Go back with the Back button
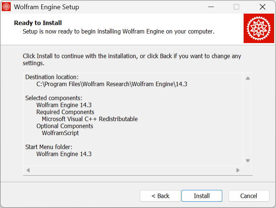 click(160, 196)
